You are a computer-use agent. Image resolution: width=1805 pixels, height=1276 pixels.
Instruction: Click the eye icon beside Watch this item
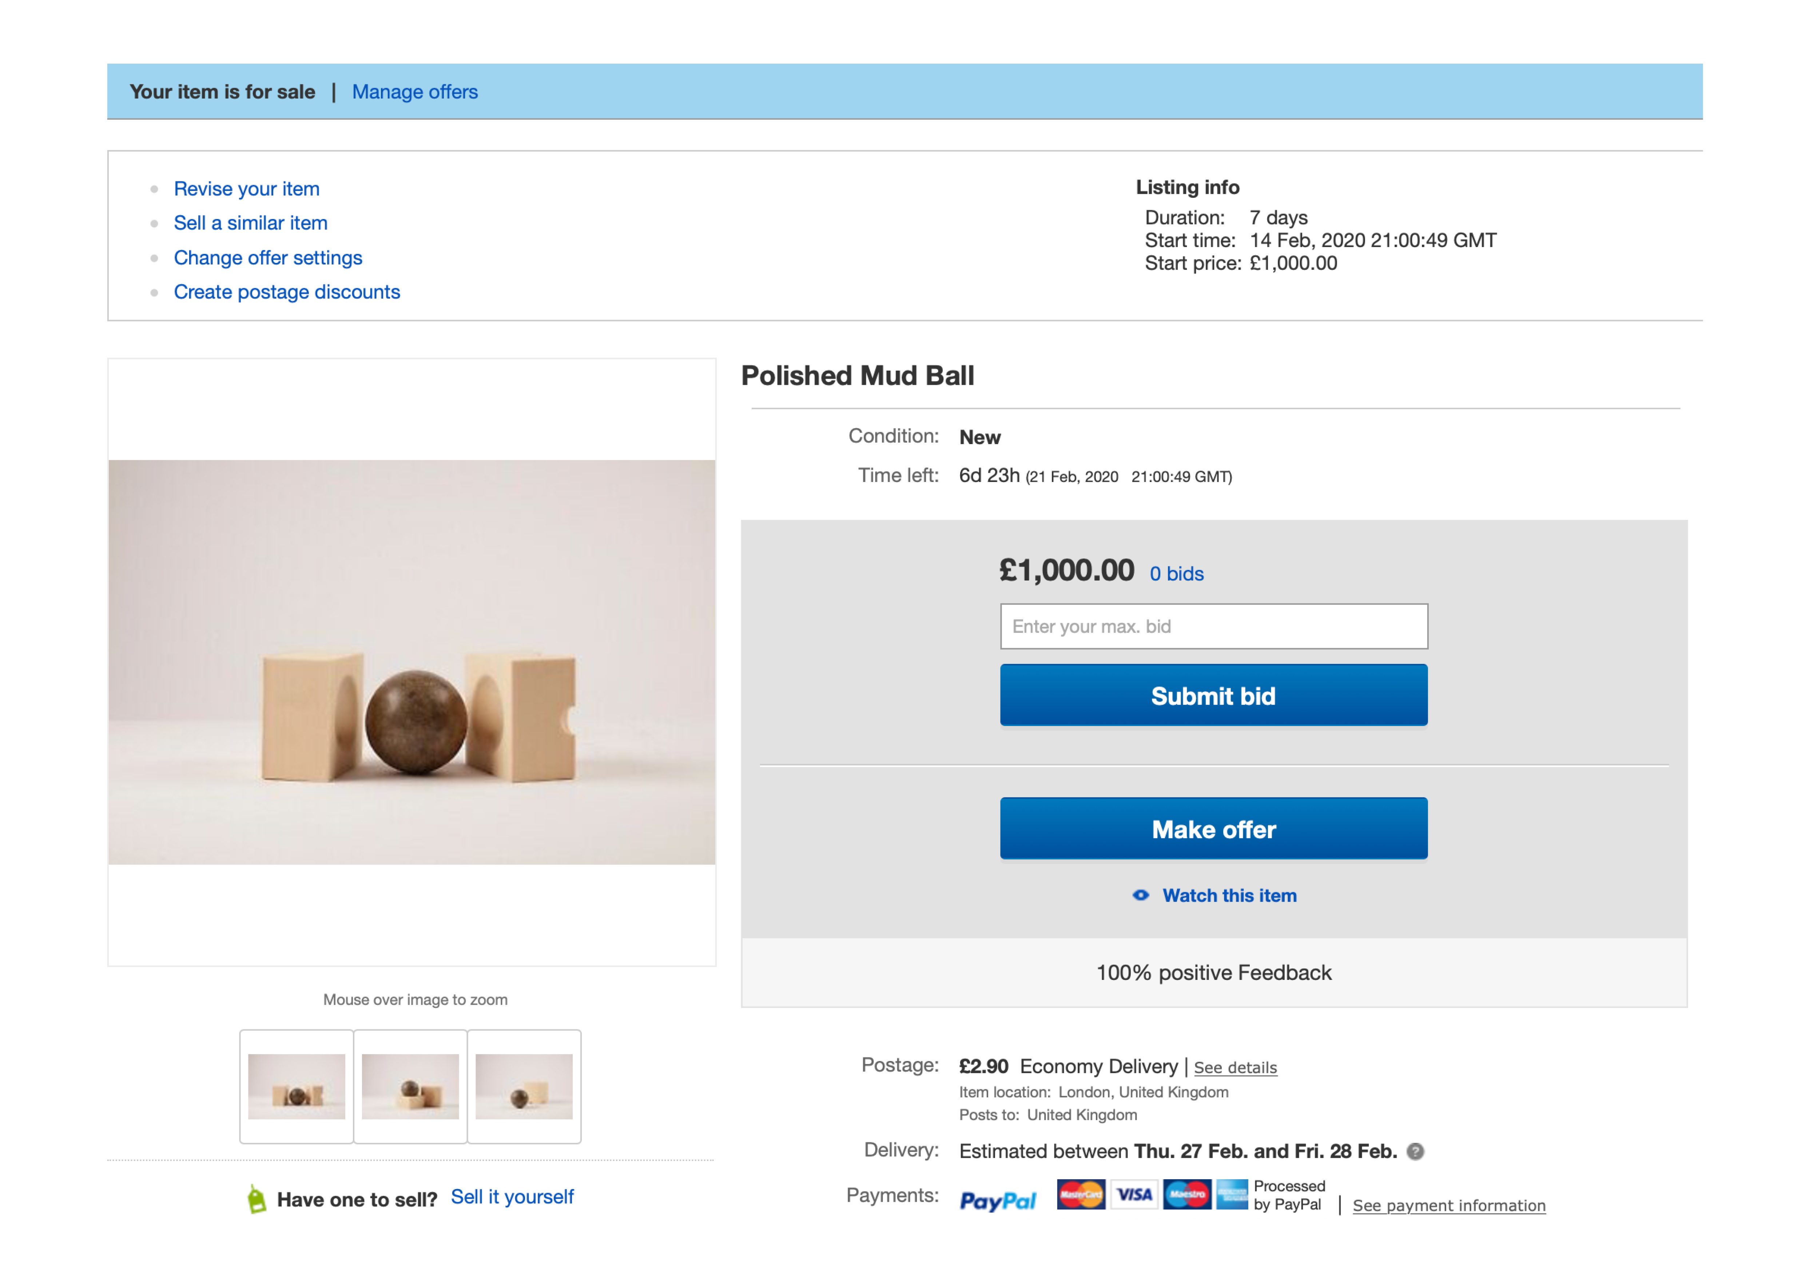(x=1141, y=896)
